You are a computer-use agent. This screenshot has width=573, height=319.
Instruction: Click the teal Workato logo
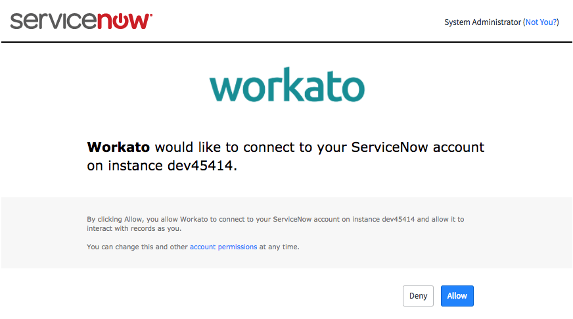(x=286, y=86)
